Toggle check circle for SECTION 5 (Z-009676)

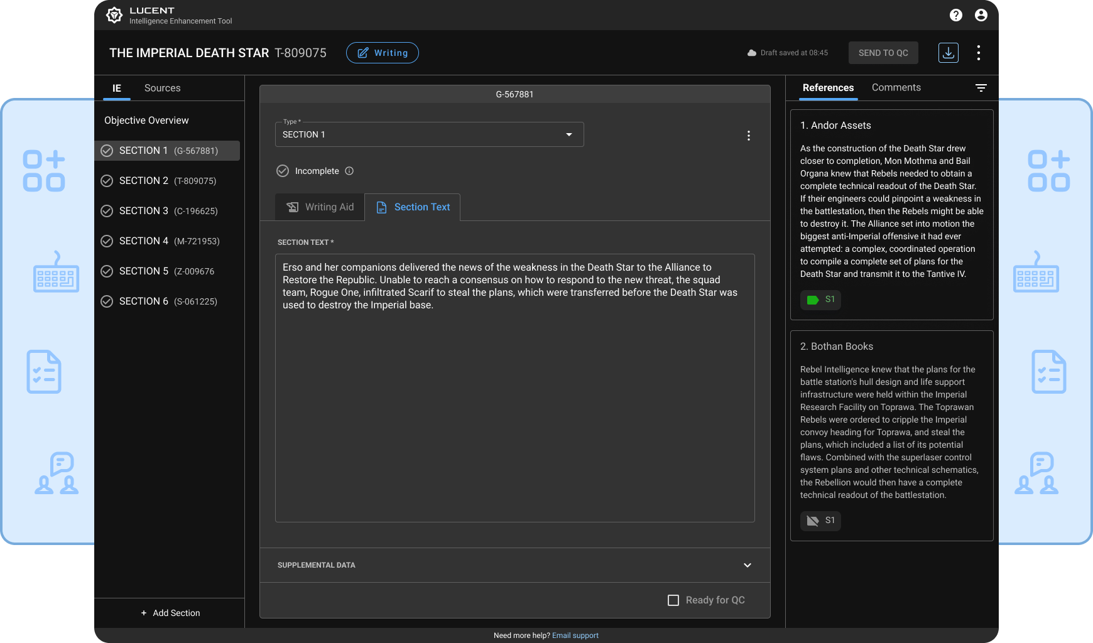pos(107,271)
